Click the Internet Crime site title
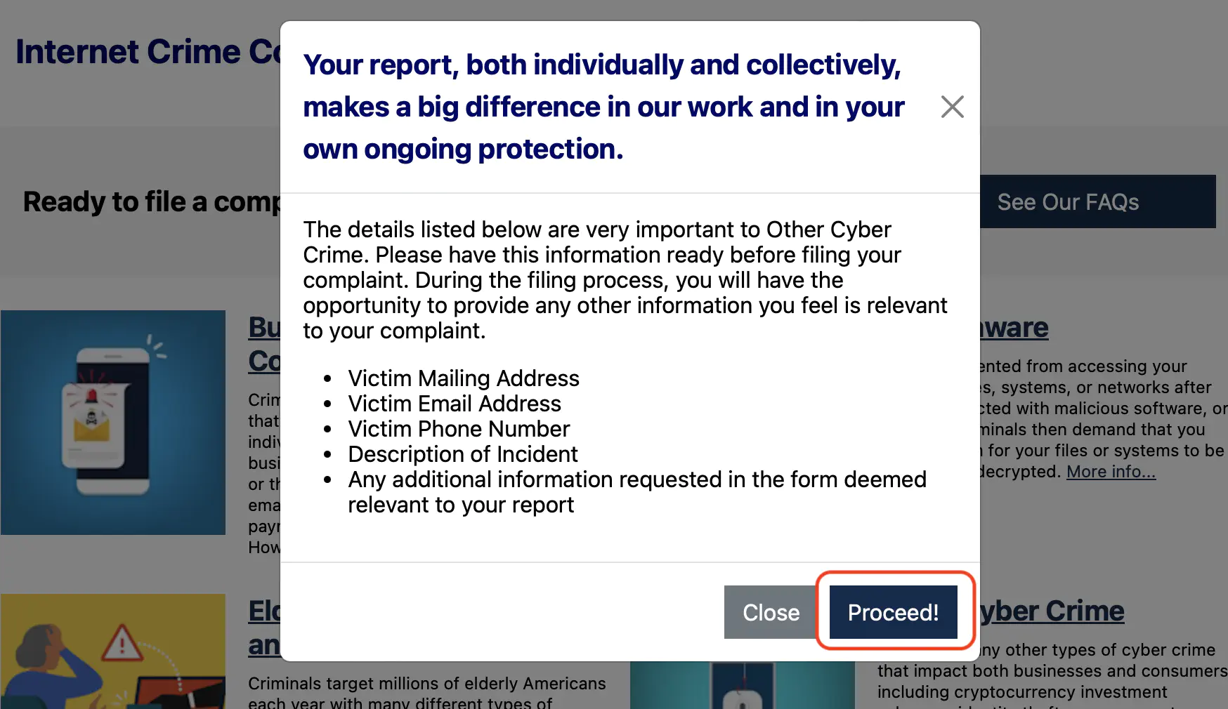This screenshot has width=1228, height=709. pyautogui.click(x=148, y=52)
